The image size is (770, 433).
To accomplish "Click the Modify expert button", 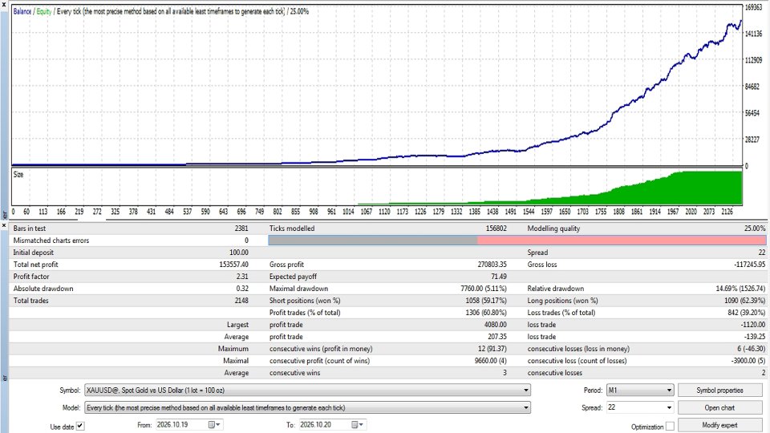I will pos(719,425).
